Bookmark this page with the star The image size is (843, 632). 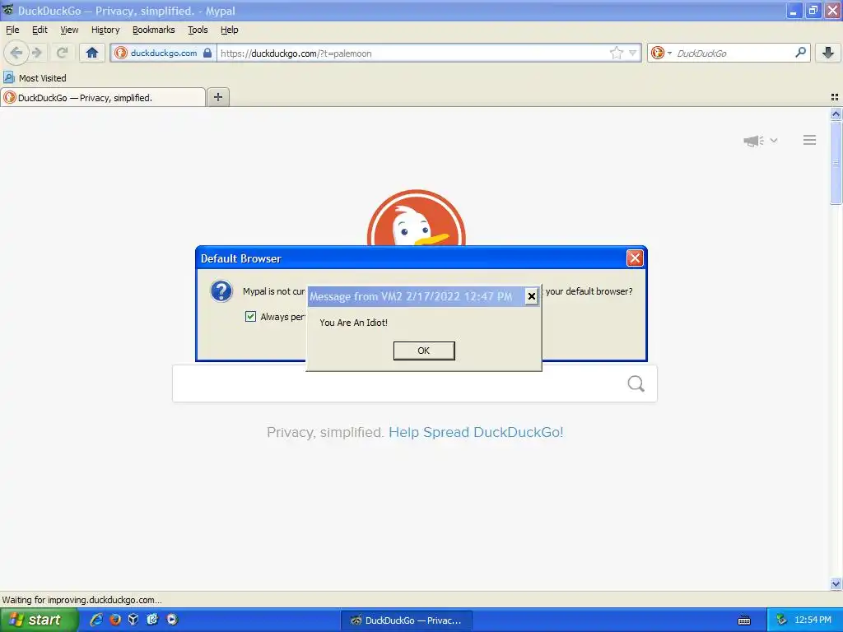(x=616, y=53)
